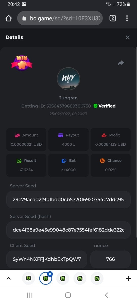Open the Chrome three-dot overflow menu
Viewport: 137px width, 304px height.
coord(127,18)
